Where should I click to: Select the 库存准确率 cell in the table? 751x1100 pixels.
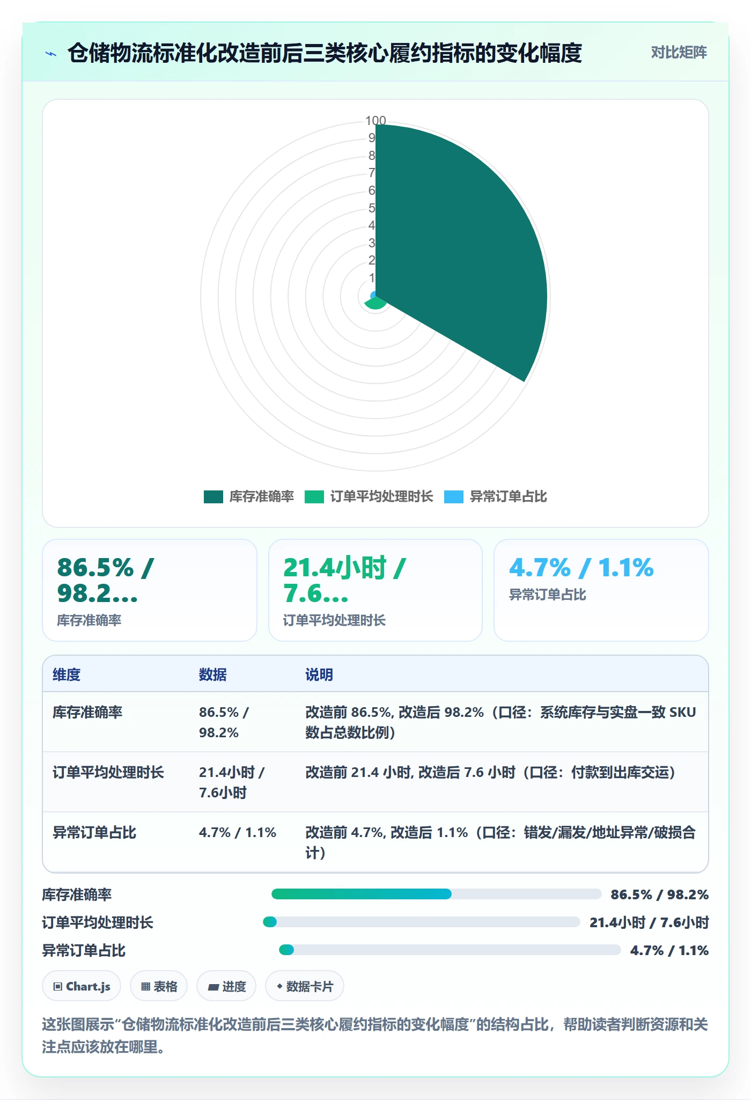point(87,712)
